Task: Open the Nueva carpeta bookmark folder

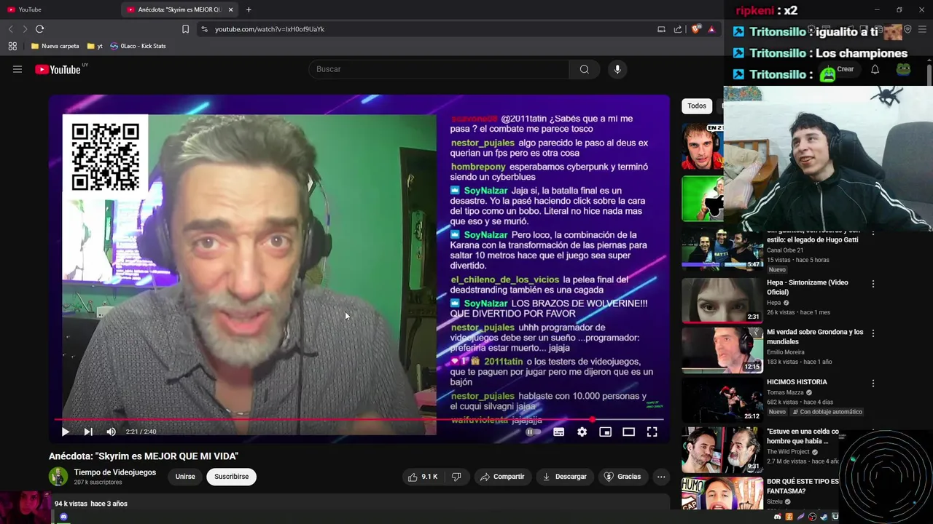Action: [55, 46]
